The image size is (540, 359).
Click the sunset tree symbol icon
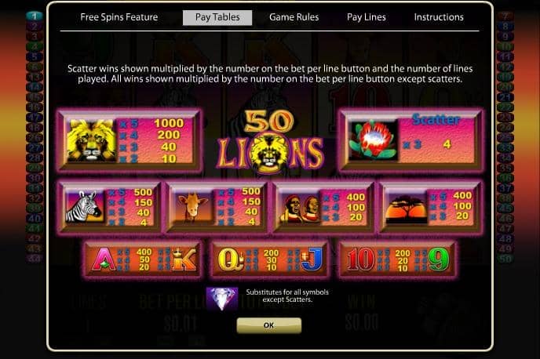[407, 209]
